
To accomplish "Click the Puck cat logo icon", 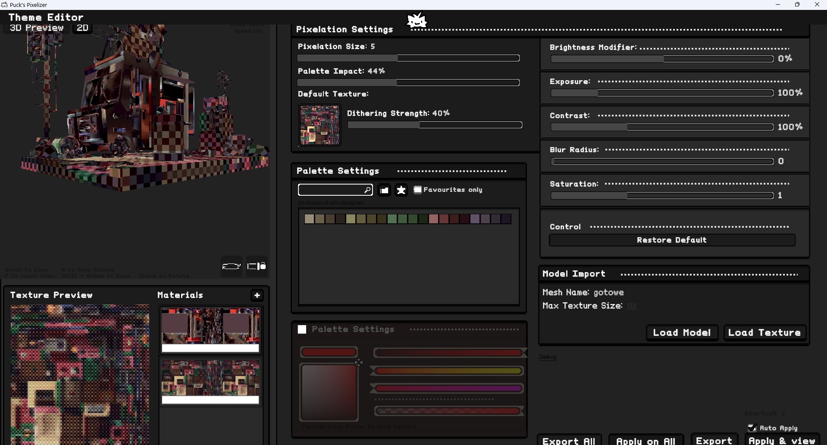I will pyautogui.click(x=417, y=20).
